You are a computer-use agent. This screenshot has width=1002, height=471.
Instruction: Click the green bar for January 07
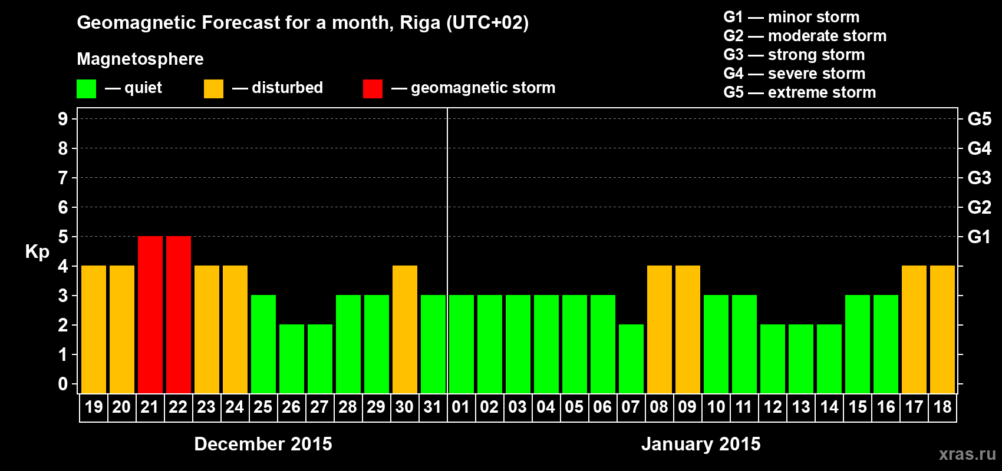tap(631, 359)
